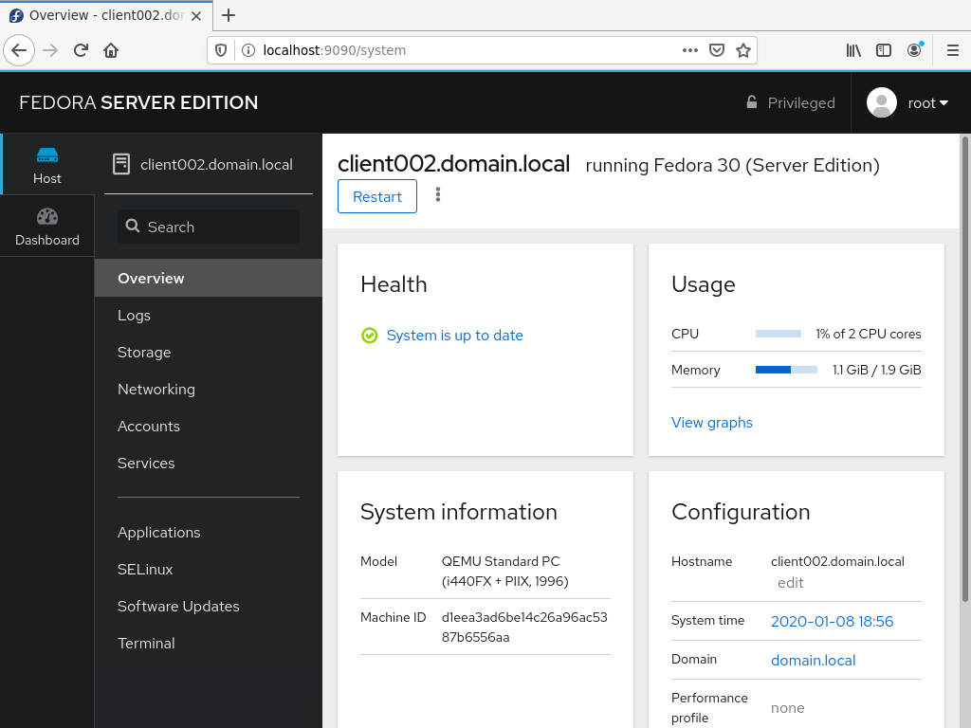This screenshot has width=971, height=728.
Task: Open the View graphs link
Action: pyautogui.click(x=711, y=423)
